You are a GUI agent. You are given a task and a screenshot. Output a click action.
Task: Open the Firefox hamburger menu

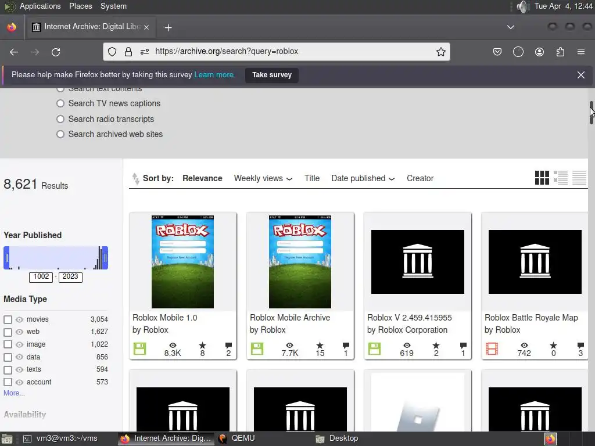(x=580, y=52)
